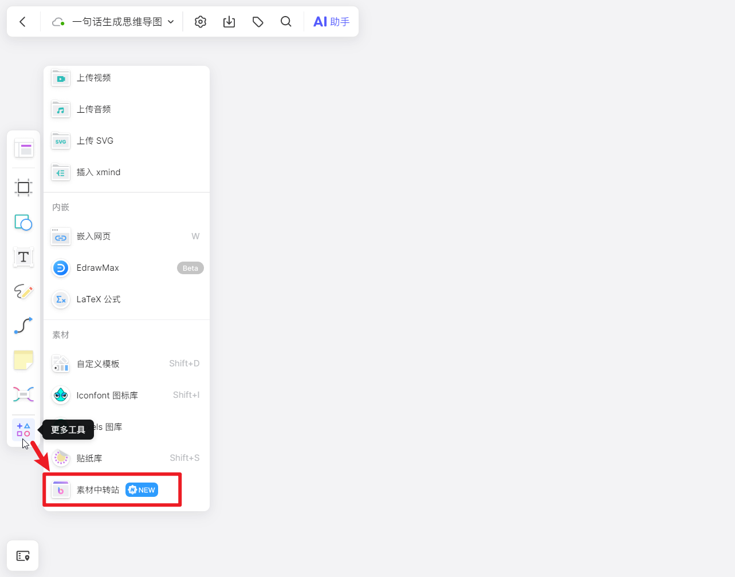Select the Pencil drawing tool
This screenshot has width=735, height=577.
(x=23, y=292)
